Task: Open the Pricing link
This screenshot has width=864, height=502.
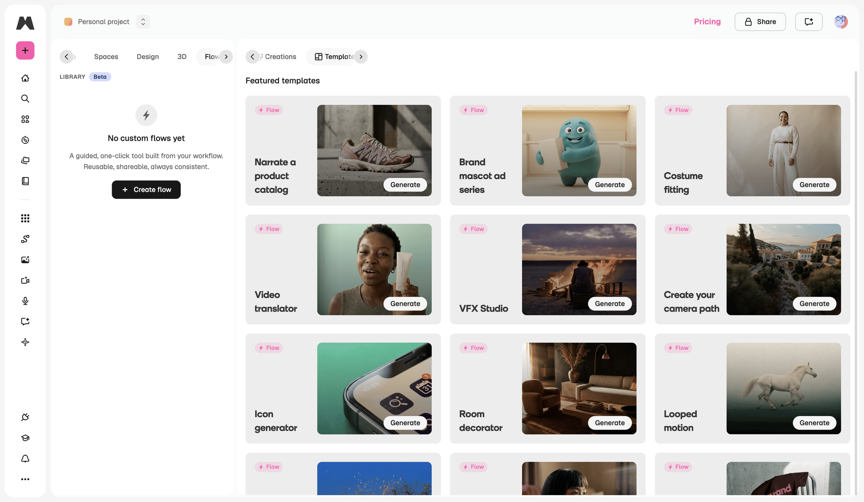Action: tap(707, 22)
